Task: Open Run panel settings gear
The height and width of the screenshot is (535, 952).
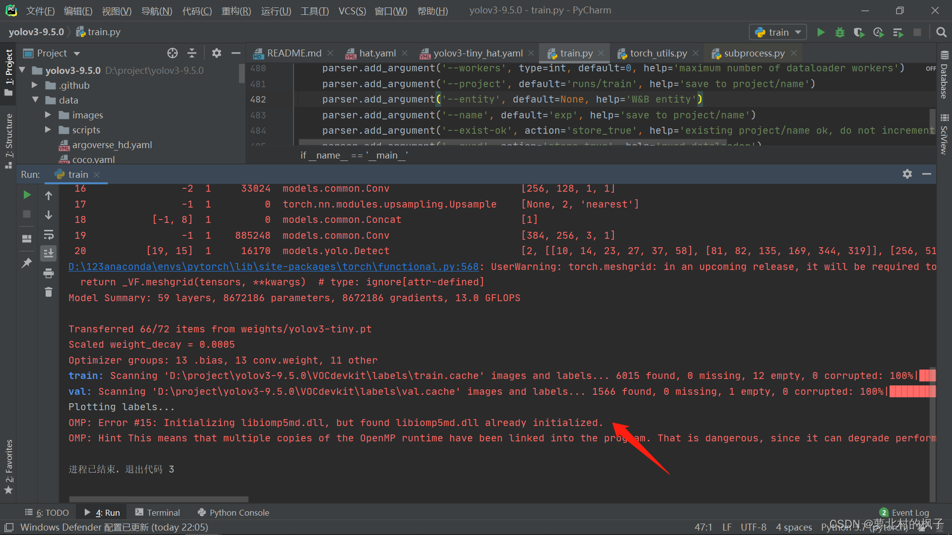Action: 907,174
